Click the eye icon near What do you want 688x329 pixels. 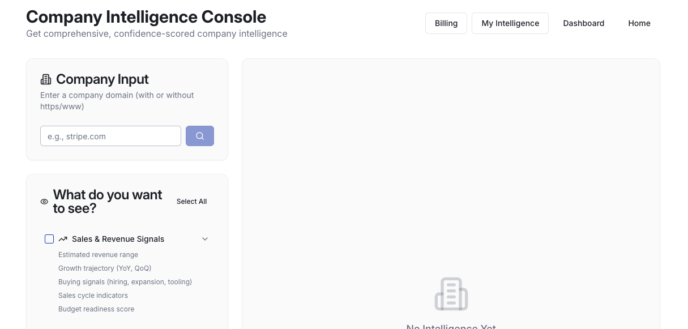click(x=44, y=202)
